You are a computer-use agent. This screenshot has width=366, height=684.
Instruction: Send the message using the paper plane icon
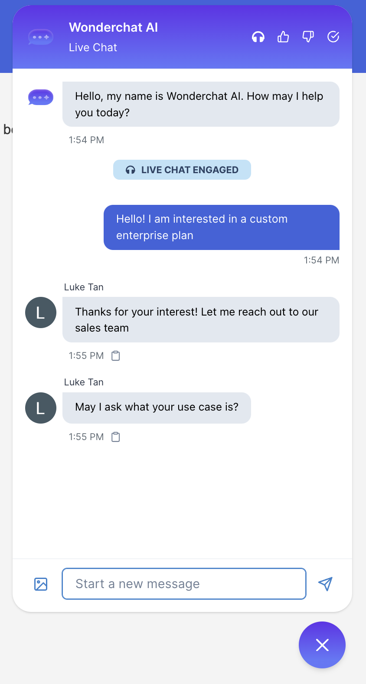point(326,584)
